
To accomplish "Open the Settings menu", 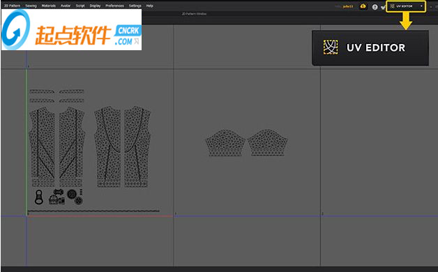I will [135, 6].
